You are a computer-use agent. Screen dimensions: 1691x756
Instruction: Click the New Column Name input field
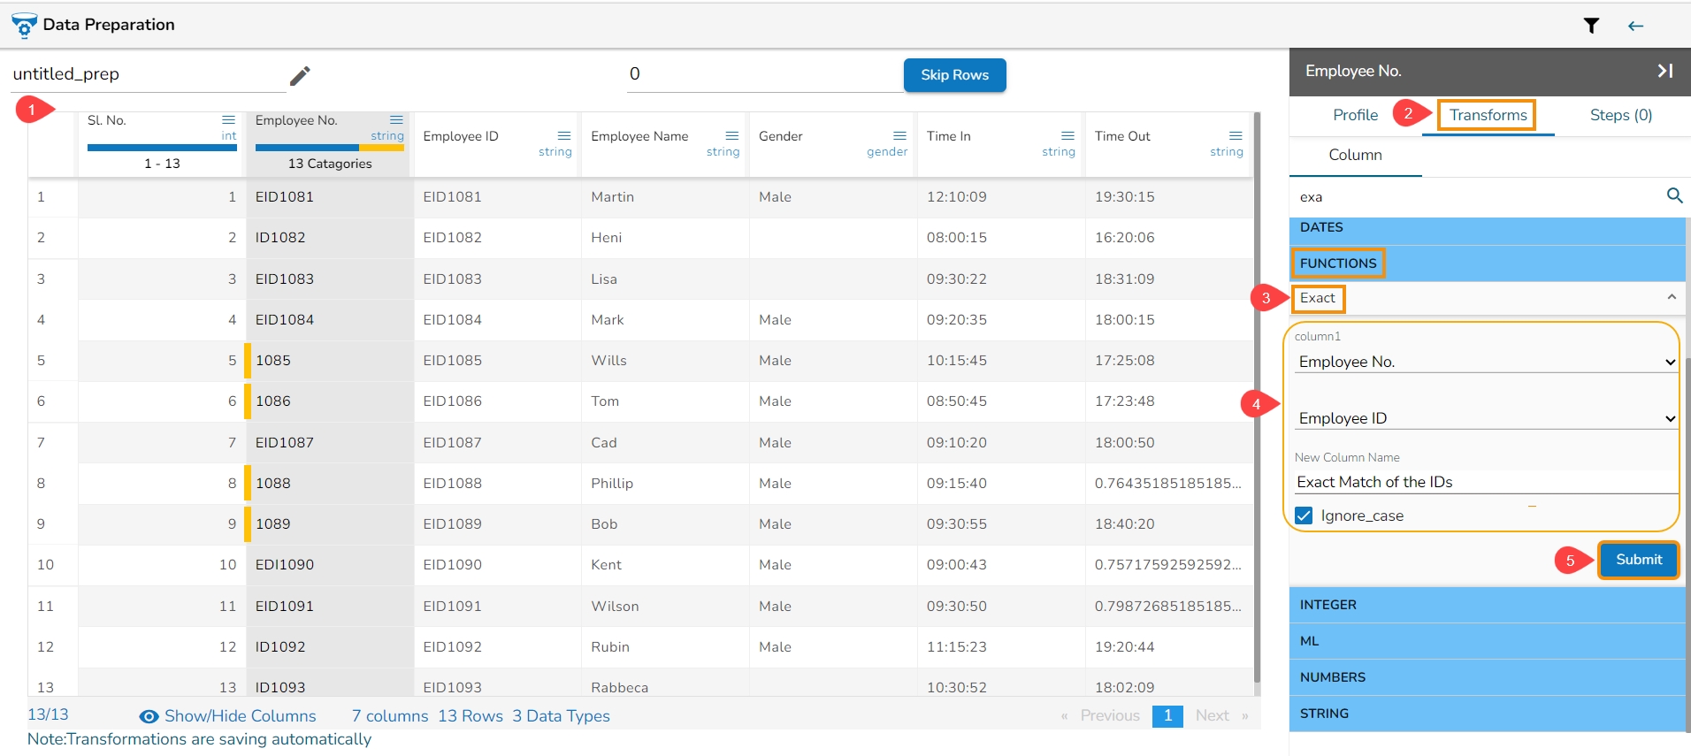[x=1483, y=482]
